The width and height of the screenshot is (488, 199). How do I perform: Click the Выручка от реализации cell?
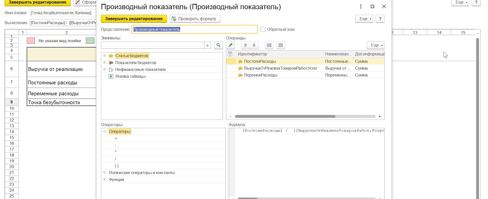click(62, 69)
